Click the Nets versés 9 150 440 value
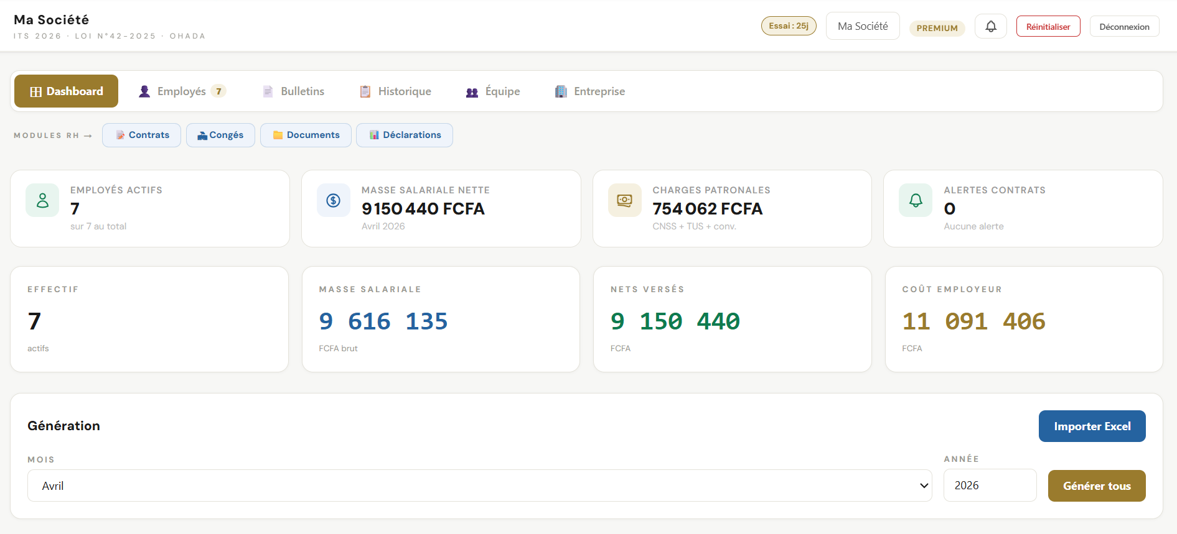The height and width of the screenshot is (534, 1177). pyautogui.click(x=675, y=321)
